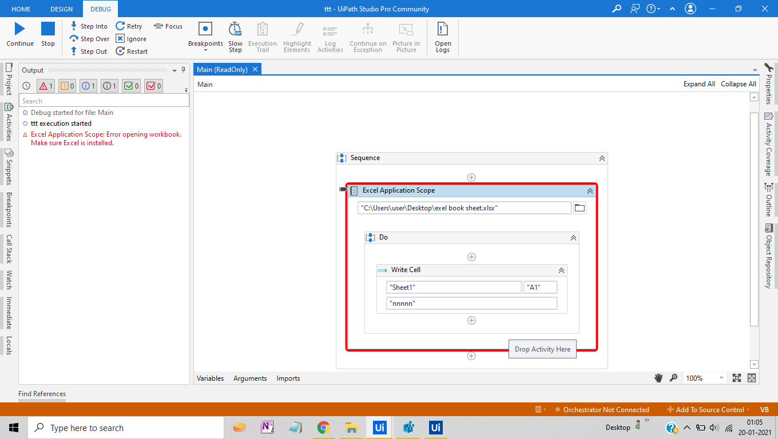Pin the Output panel
The height and width of the screenshot is (439, 778).
pyautogui.click(x=184, y=70)
